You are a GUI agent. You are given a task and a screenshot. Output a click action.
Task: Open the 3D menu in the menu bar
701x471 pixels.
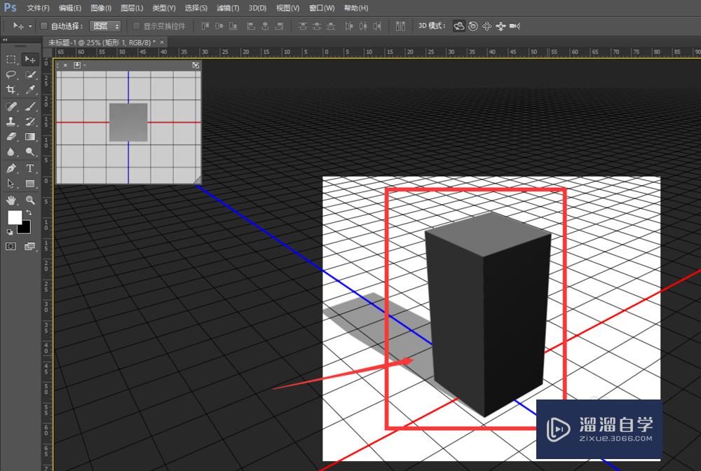[256, 8]
